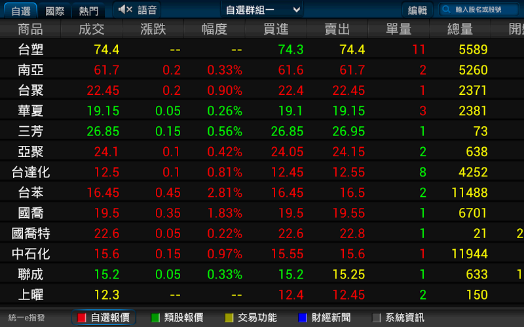Click the 單量 column header

(398, 29)
